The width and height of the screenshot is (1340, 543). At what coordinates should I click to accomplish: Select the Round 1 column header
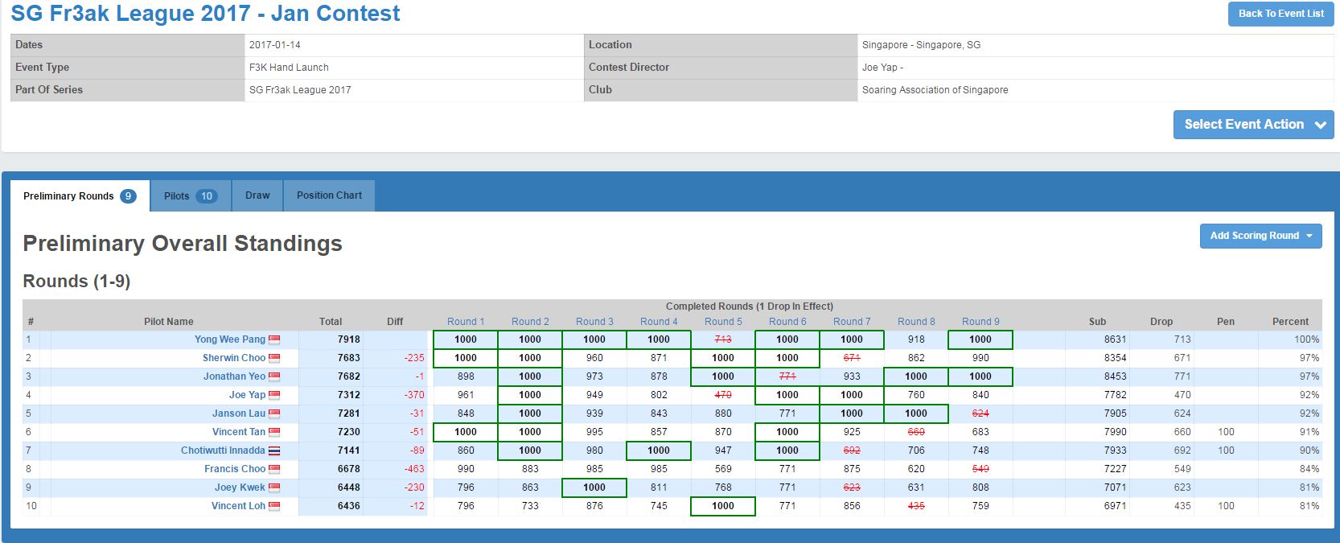(466, 322)
